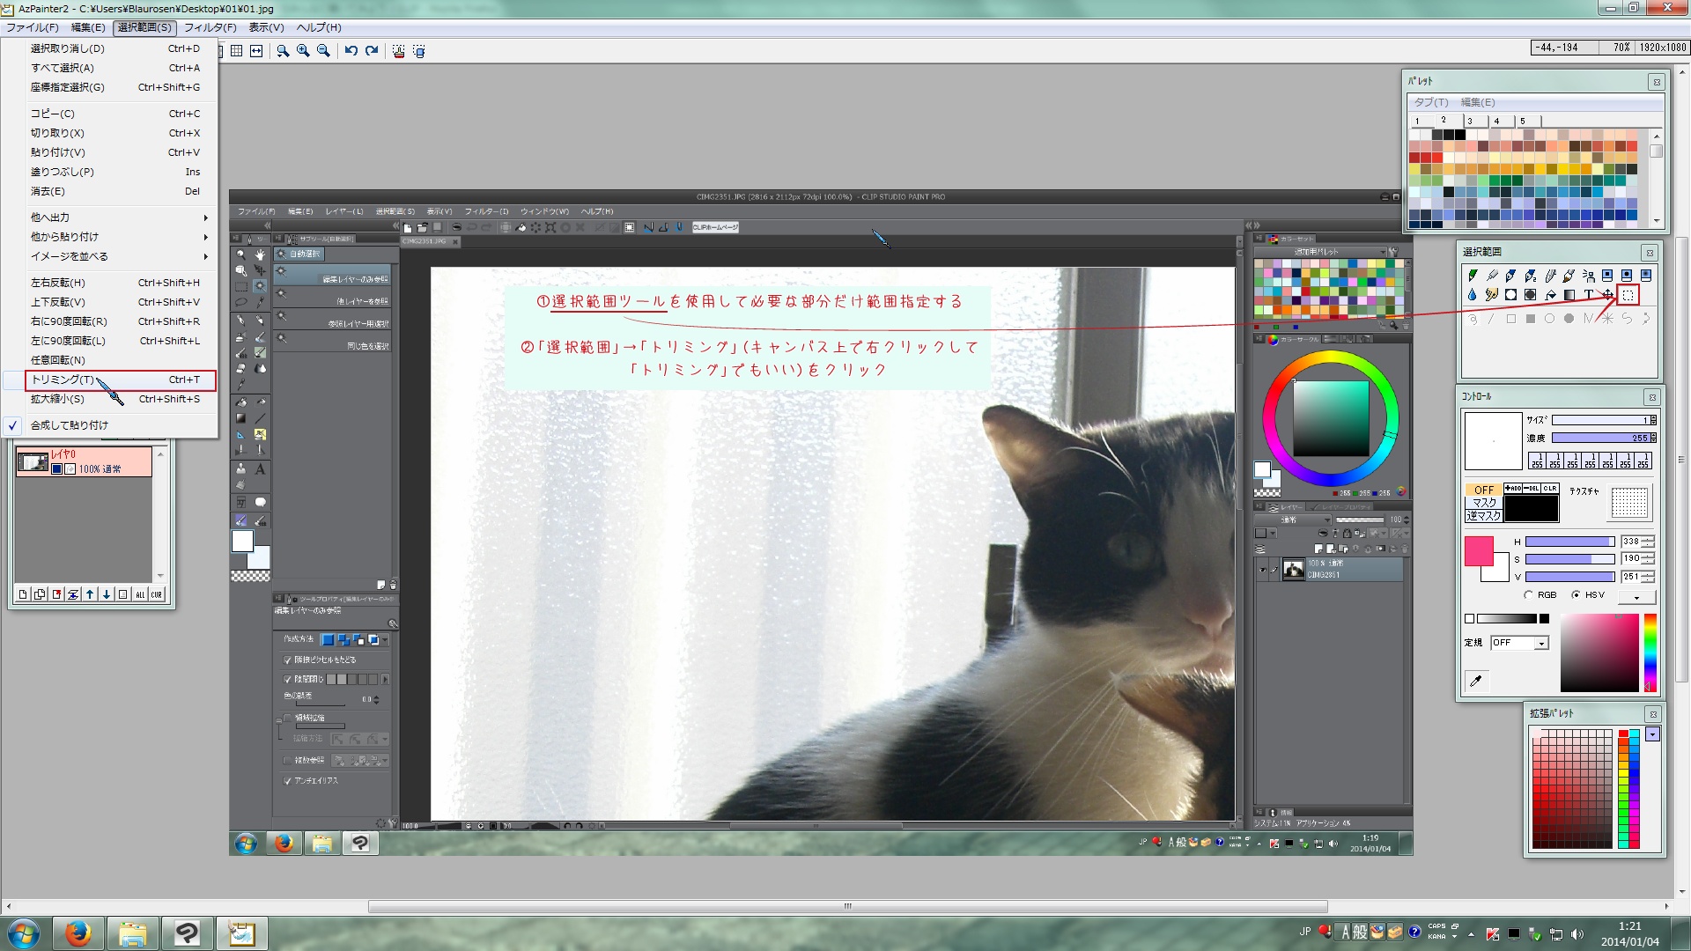Move layer up with the up arrow icon
The width and height of the screenshot is (1691, 951).
pos(90,594)
